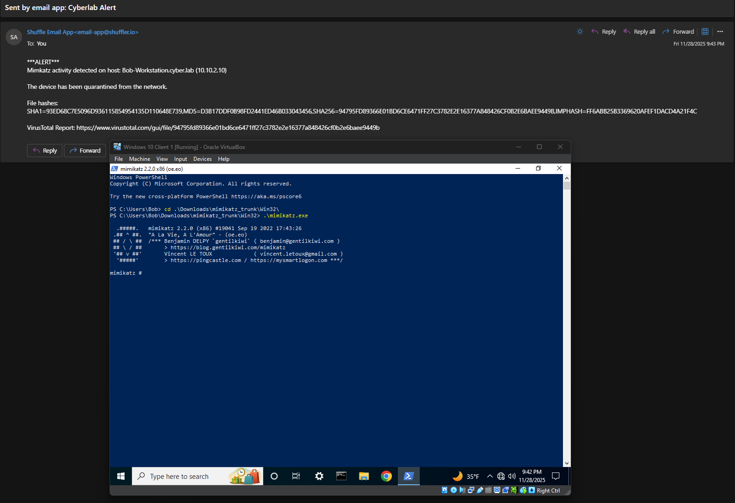Open the VirtualBox Devices menu
This screenshot has height=503, width=735.
202,159
